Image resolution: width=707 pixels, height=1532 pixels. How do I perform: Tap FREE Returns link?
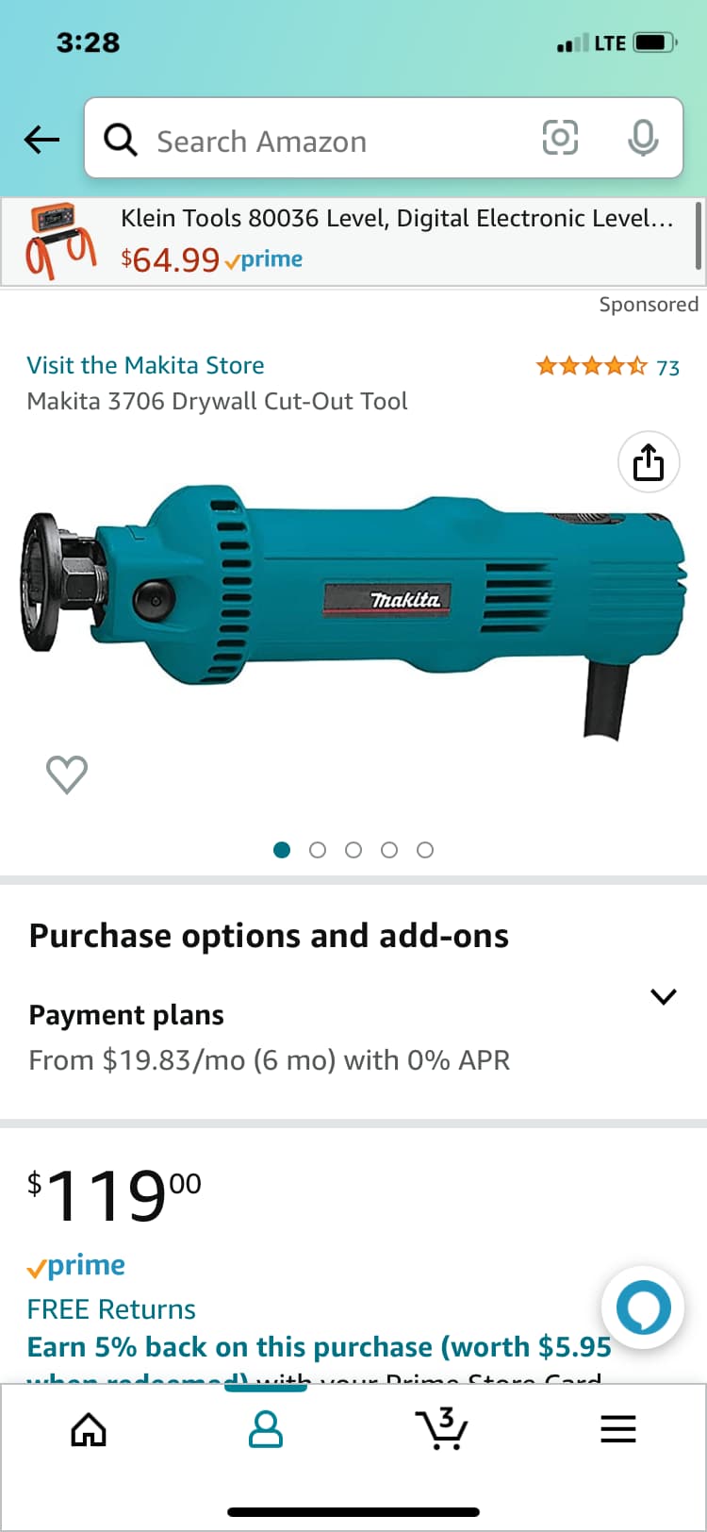coord(111,1309)
